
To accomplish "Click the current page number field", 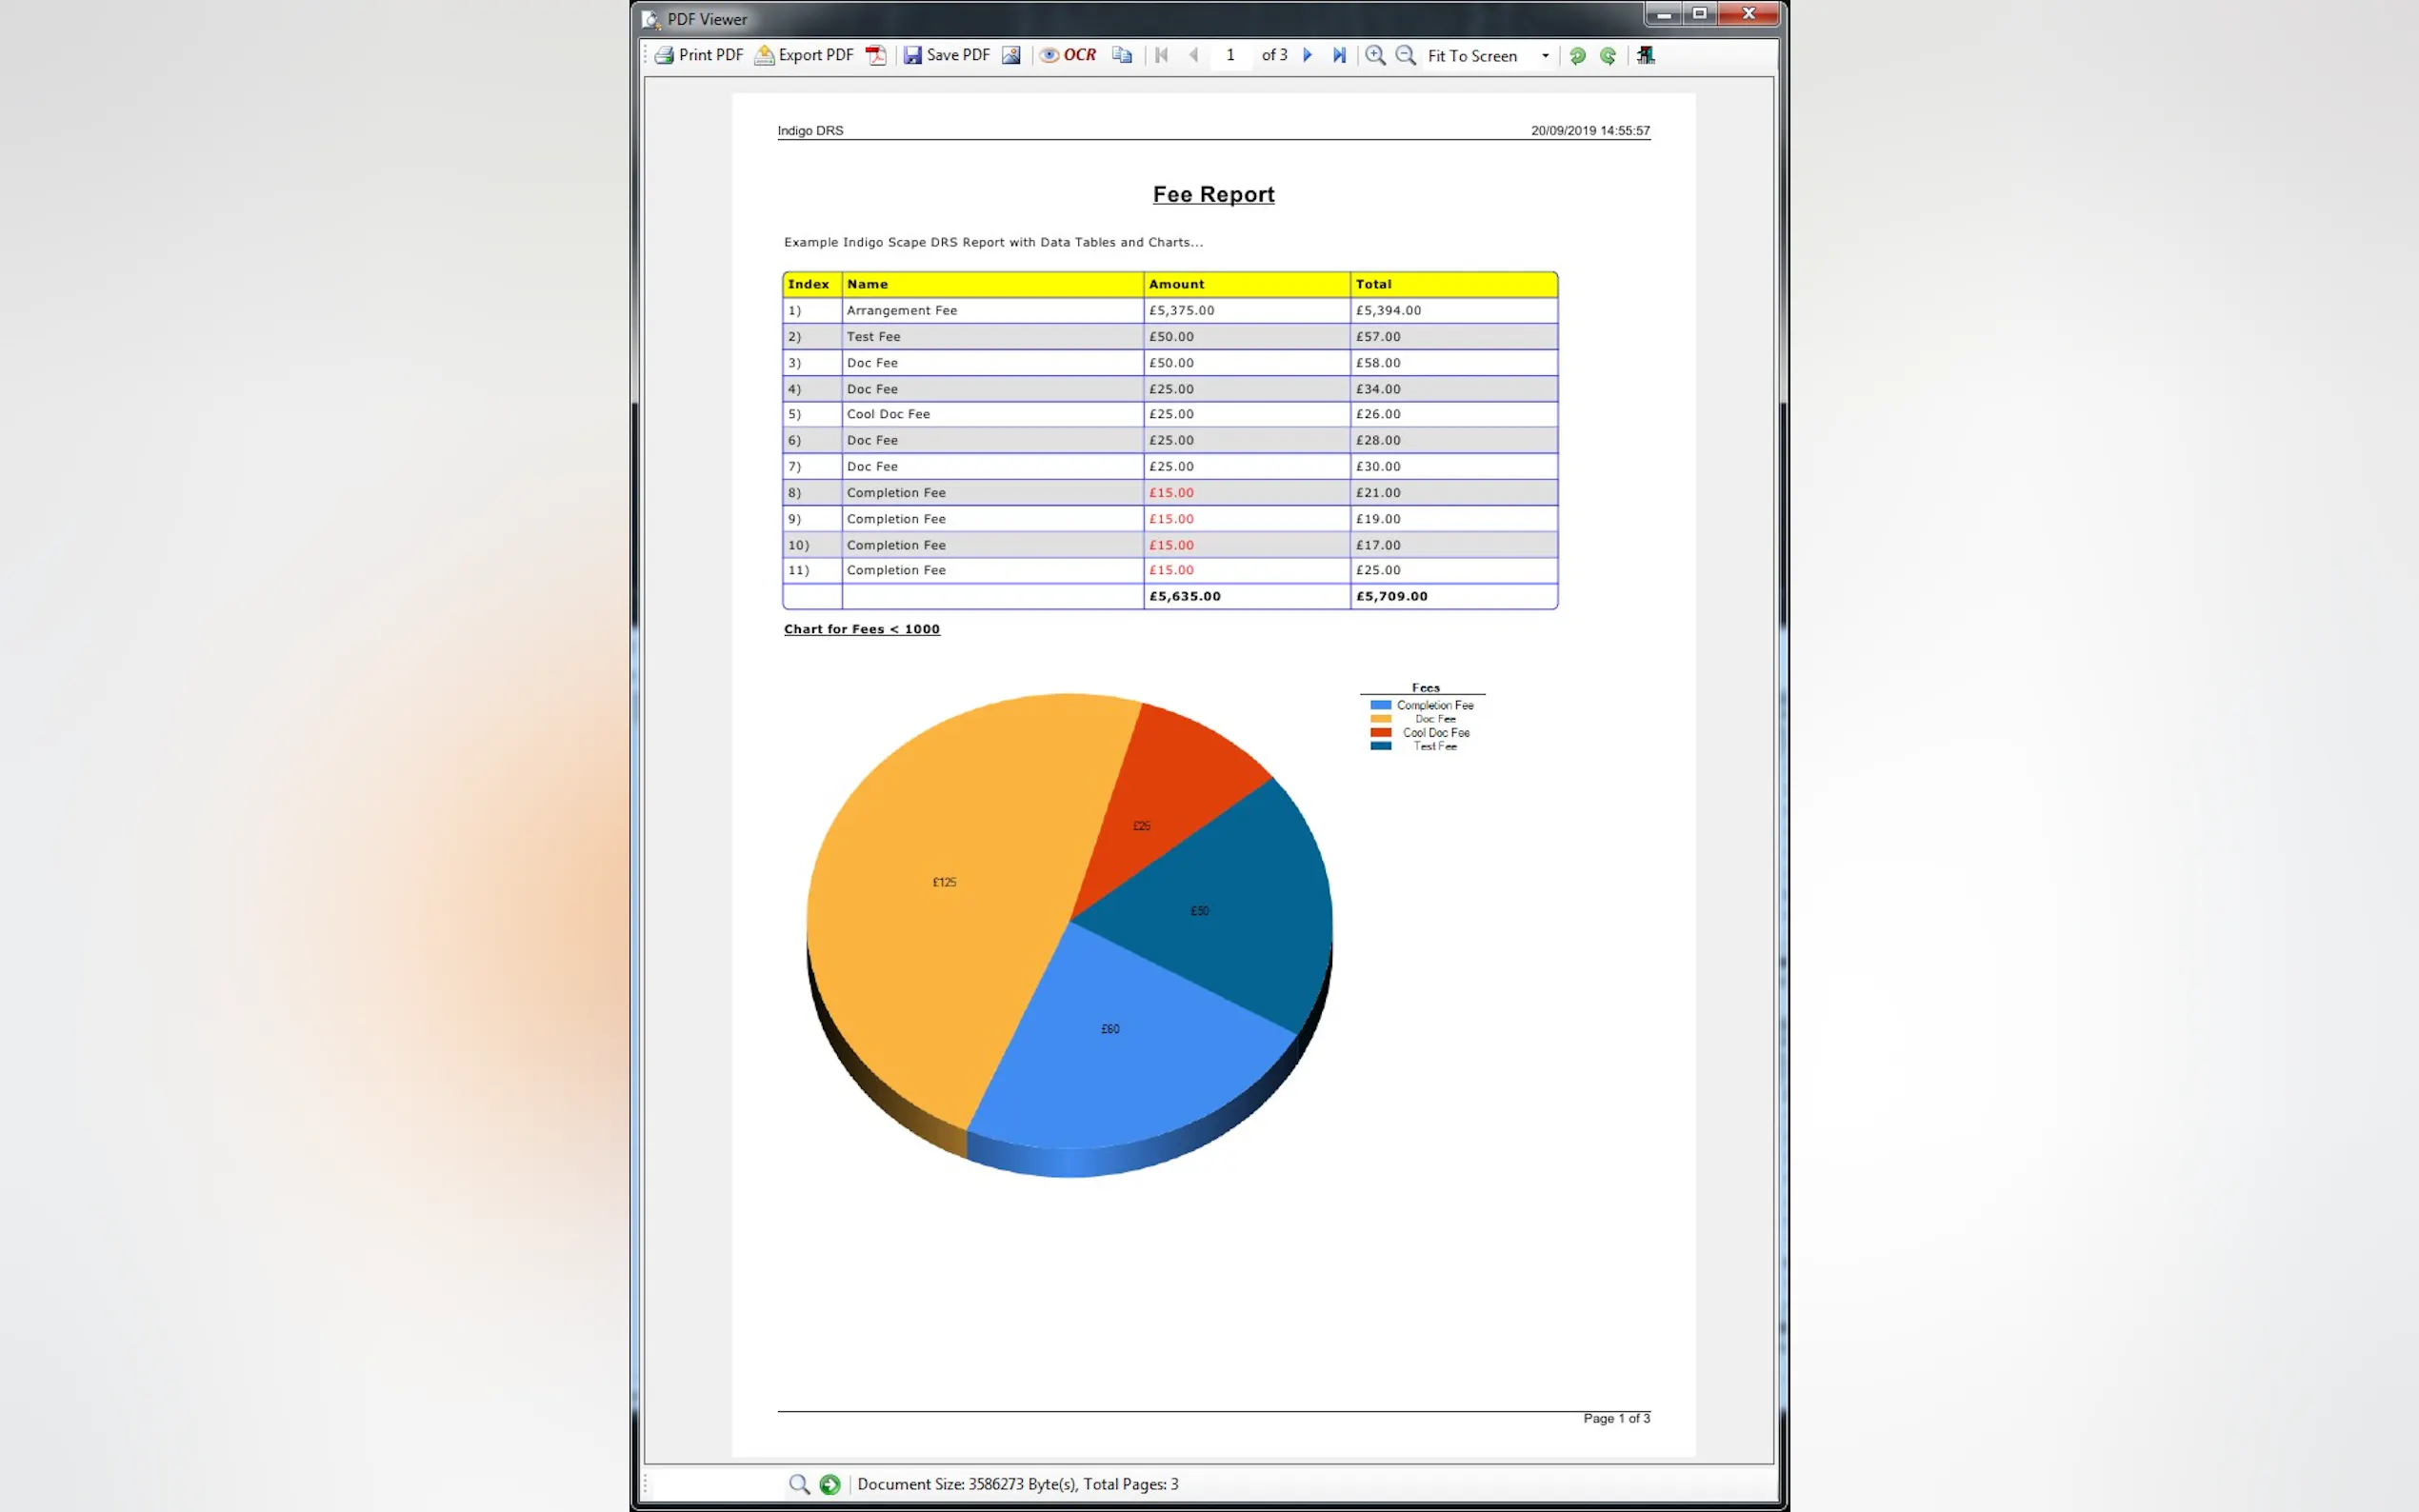I will [1230, 55].
